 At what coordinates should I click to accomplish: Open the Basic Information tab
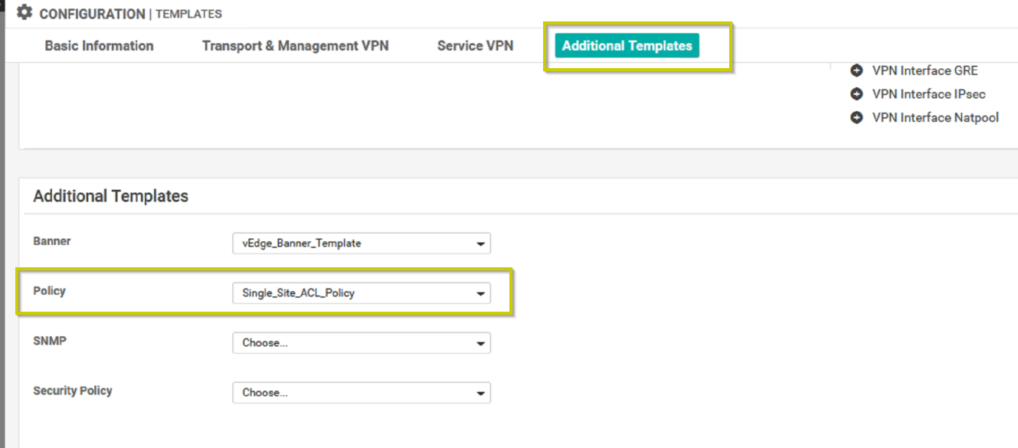point(99,46)
